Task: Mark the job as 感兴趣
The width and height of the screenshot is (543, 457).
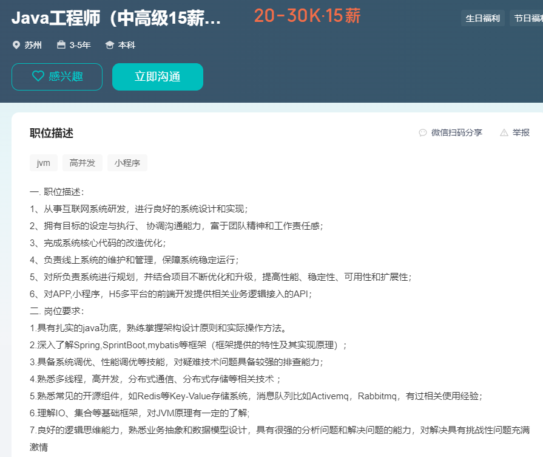Action: [x=57, y=77]
